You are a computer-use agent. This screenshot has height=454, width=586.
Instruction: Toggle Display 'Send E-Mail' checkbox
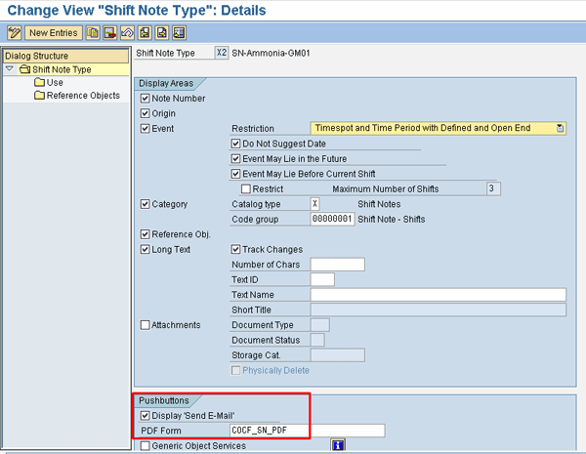point(146,415)
